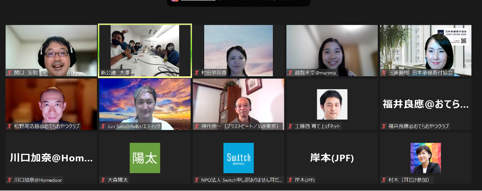Click the rainbow-background 村木 profile photo

pyautogui.click(x=426, y=158)
